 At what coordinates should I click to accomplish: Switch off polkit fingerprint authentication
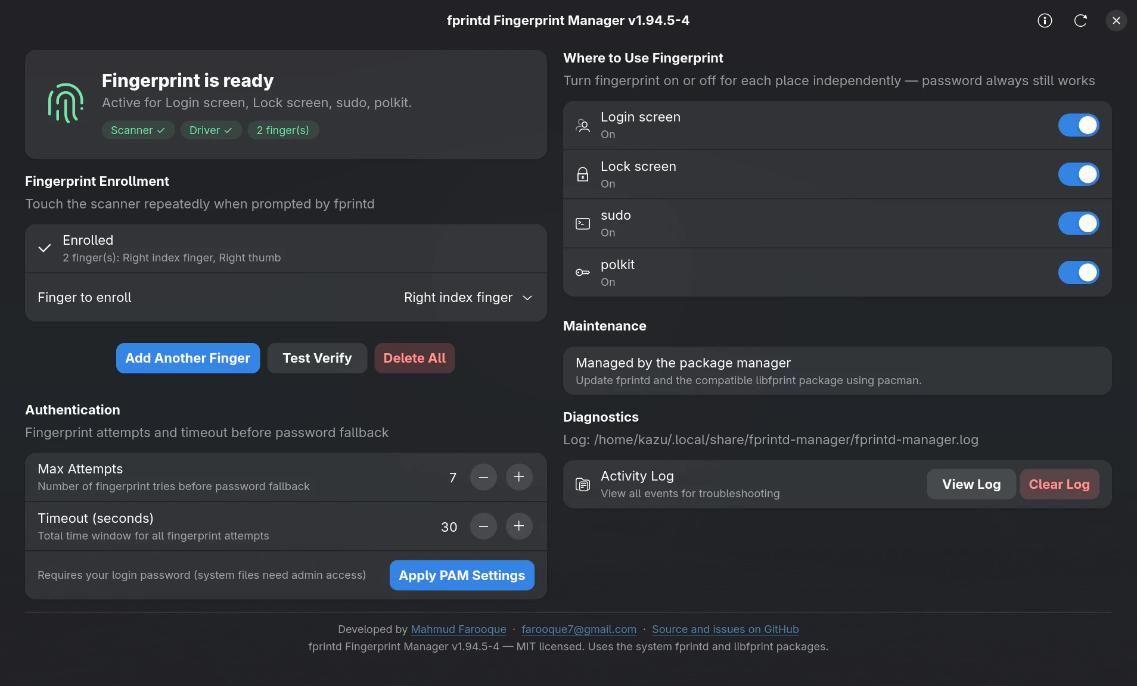click(x=1079, y=273)
